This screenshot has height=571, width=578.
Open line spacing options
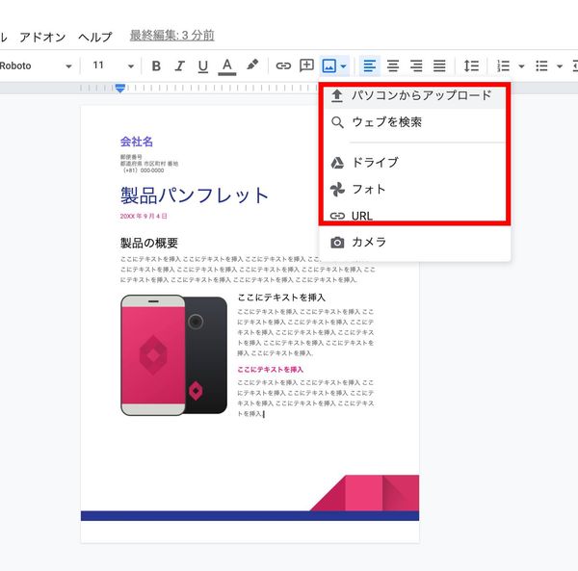tap(471, 65)
